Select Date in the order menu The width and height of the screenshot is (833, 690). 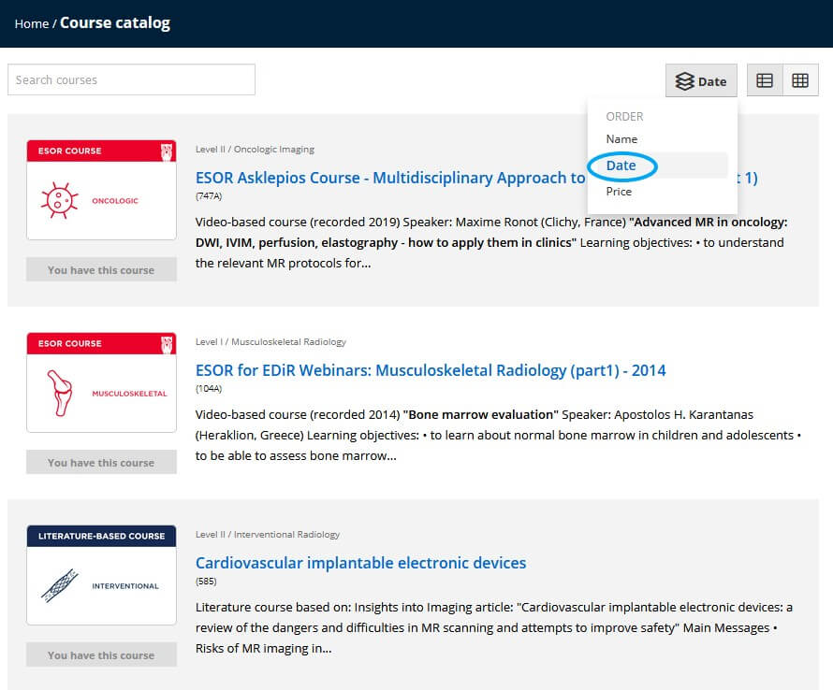621,165
